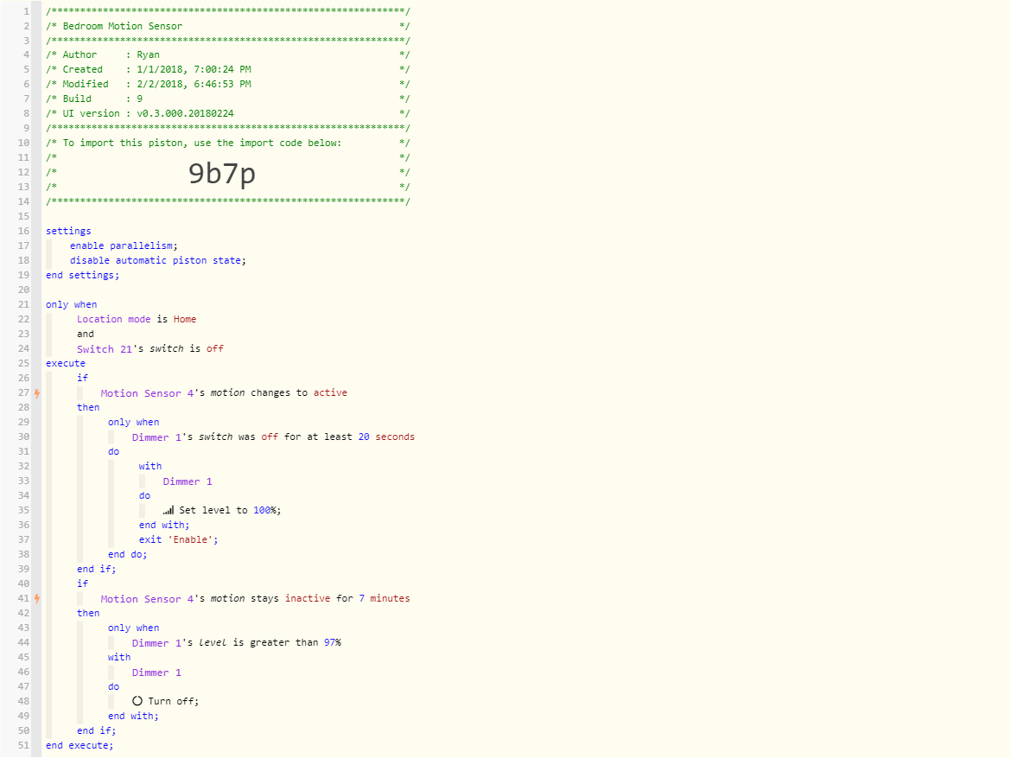
Task: Select 'enable parallelism;' setting line
Action: pyautogui.click(x=124, y=245)
